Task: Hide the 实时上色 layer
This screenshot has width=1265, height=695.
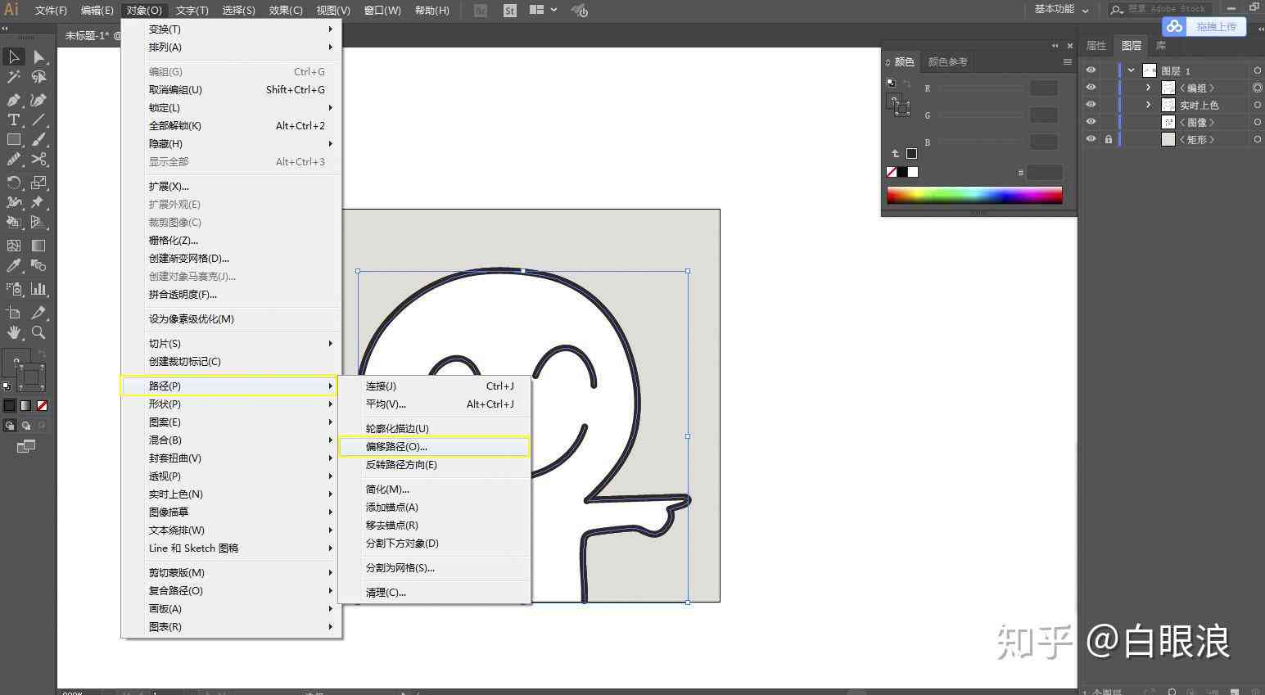Action: [1091, 105]
